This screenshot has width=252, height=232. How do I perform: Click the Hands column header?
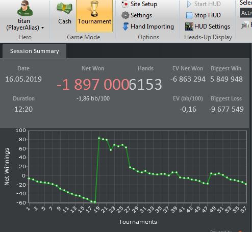(145, 68)
